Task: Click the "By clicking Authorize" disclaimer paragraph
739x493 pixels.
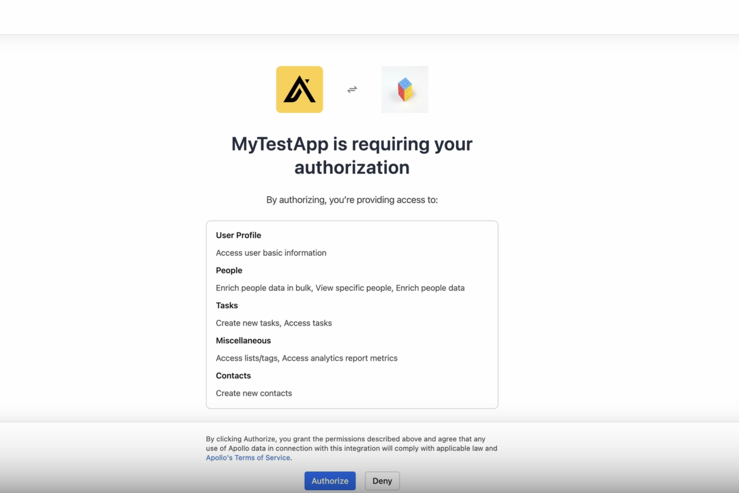Action: click(352, 448)
